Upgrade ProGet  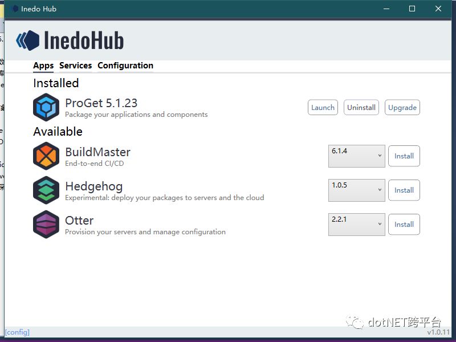402,107
